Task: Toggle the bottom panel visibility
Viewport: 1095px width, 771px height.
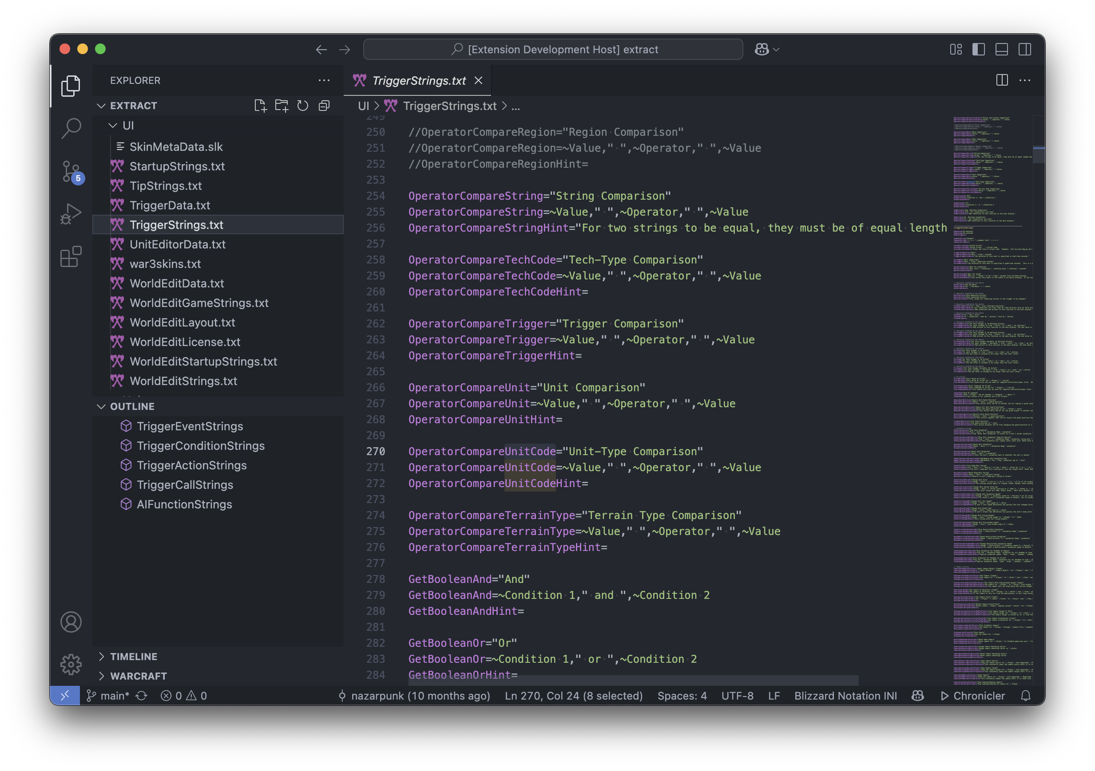Action: coord(1001,50)
